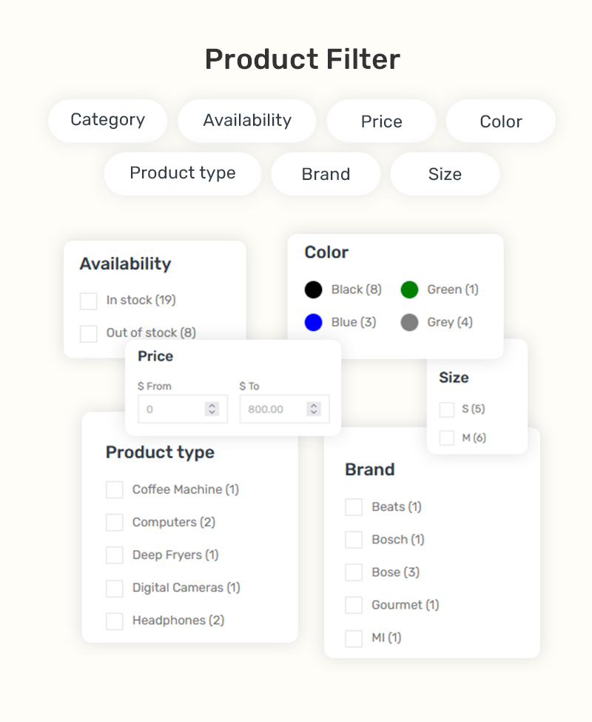
Task: Click the From price stepper arrows
Action: point(212,409)
